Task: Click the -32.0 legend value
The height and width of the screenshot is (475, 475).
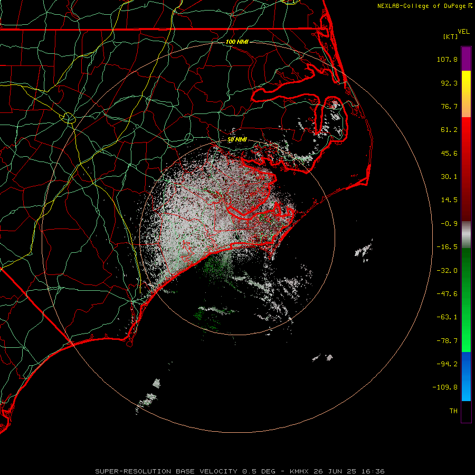Action: pos(447,271)
